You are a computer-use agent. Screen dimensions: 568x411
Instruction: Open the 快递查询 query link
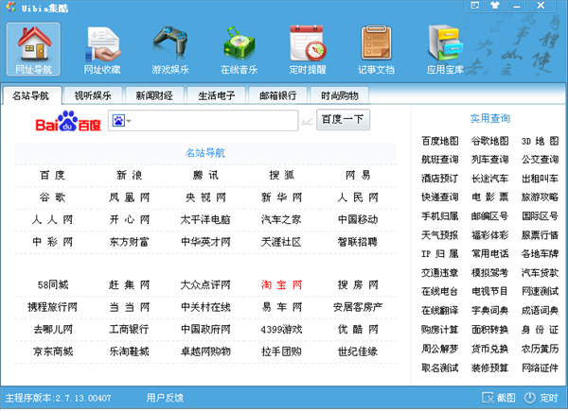pyautogui.click(x=440, y=197)
